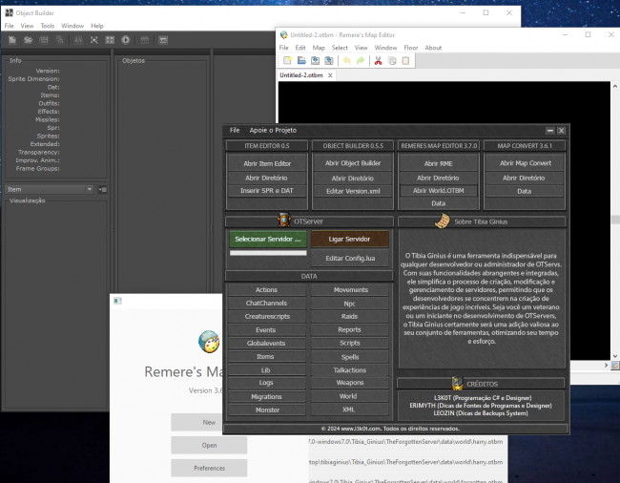Click the Editar Version.xml button

point(353,191)
